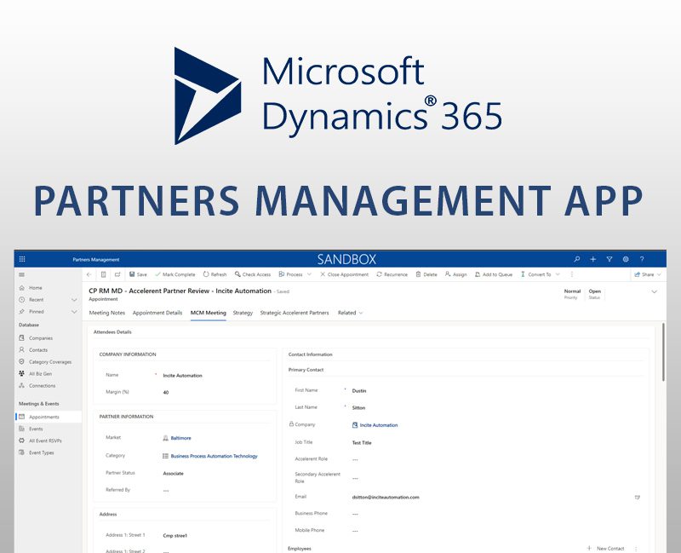Click the plus quick create icon
The width and height of the screenshot is (681, 553).
[x=592, y=259]
